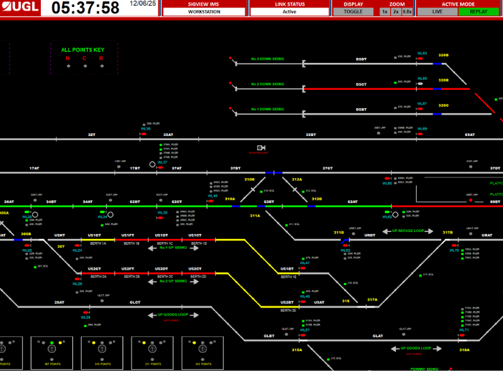The height and width of the screenshot is (371, 503).
Task: Click the No.3 DOWN SIDING label
Action: (x=268, y=59)
